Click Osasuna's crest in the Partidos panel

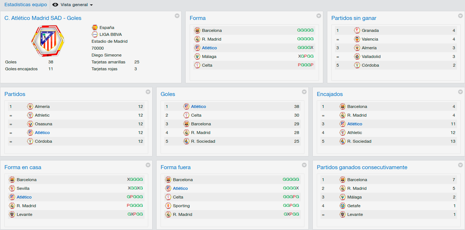[30, 124]
